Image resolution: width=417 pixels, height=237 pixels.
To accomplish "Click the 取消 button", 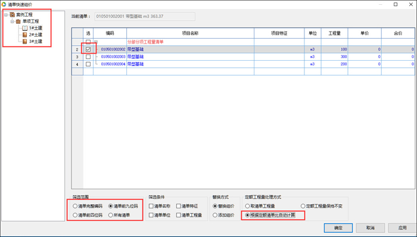I will pyautogui.click(x=371, y=228).
